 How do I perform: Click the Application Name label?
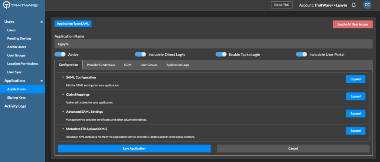tap(69, 36)
